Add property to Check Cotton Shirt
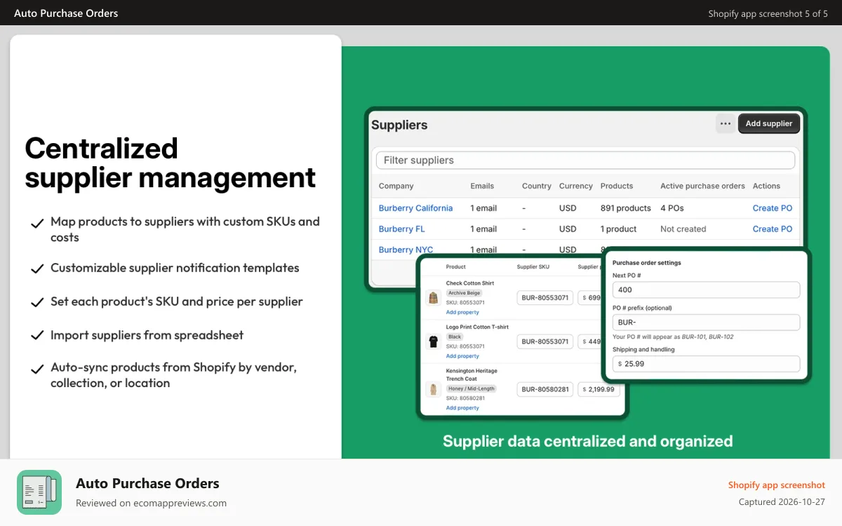 coord(462,312)
